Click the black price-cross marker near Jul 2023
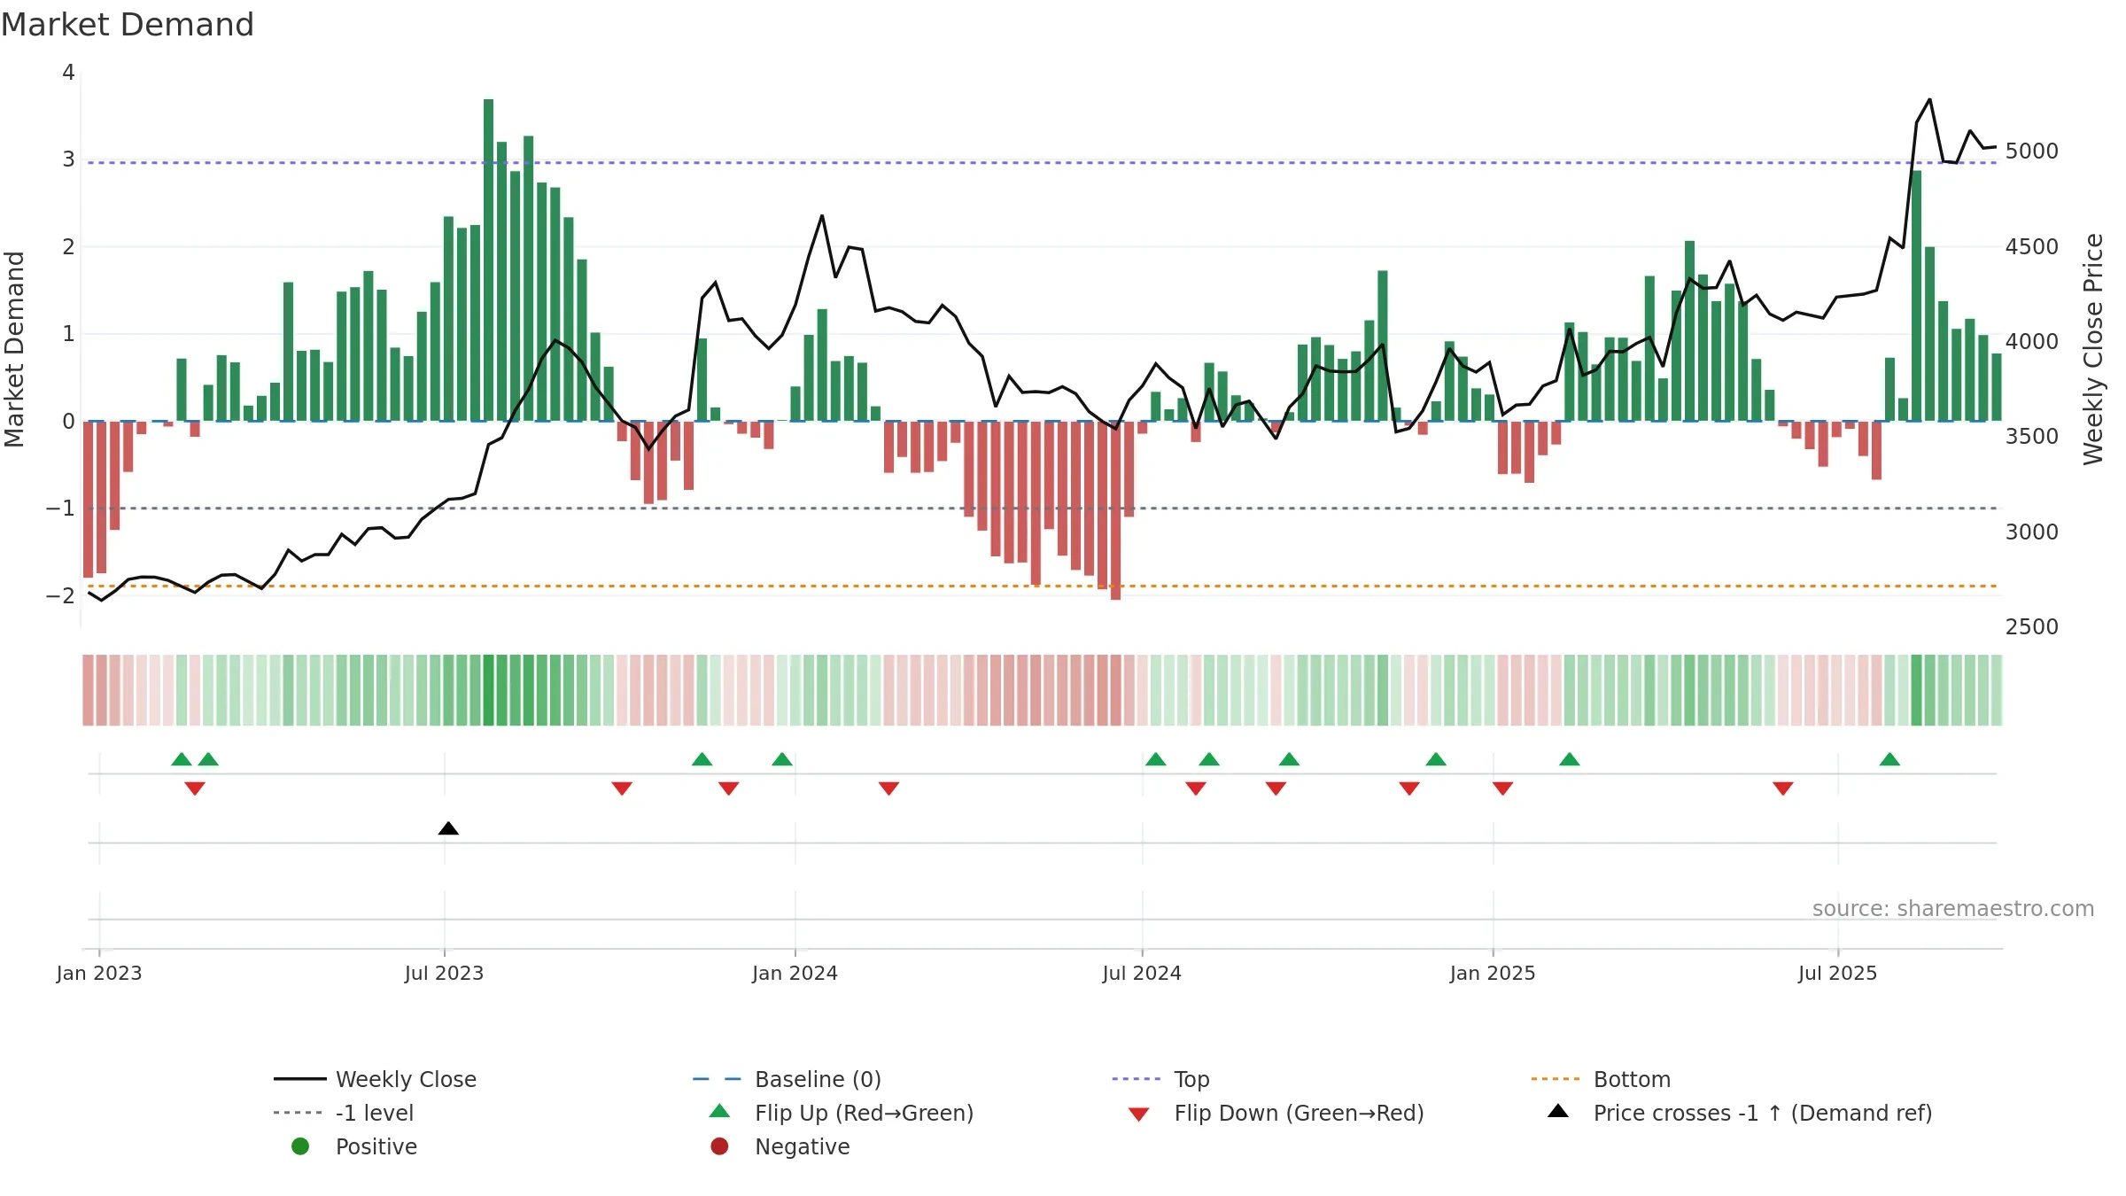The height and width of the screenshot is (1196, 2126). (x=448, y=828)
